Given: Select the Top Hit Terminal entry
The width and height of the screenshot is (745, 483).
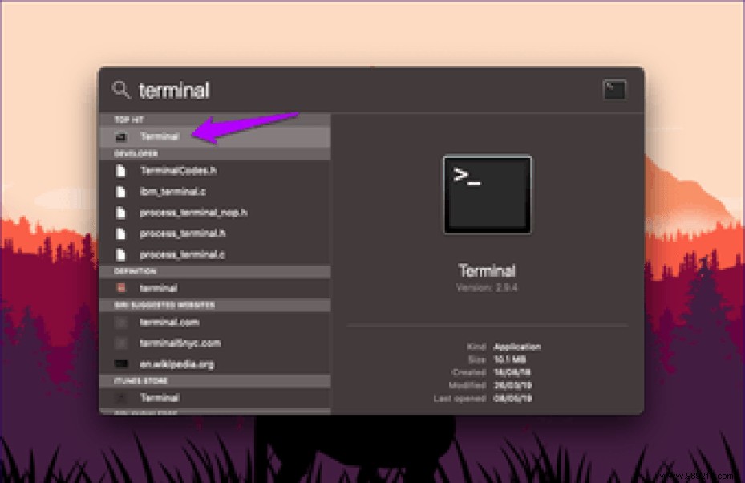Looking at the screenshot, I should (x=160, y=136).
